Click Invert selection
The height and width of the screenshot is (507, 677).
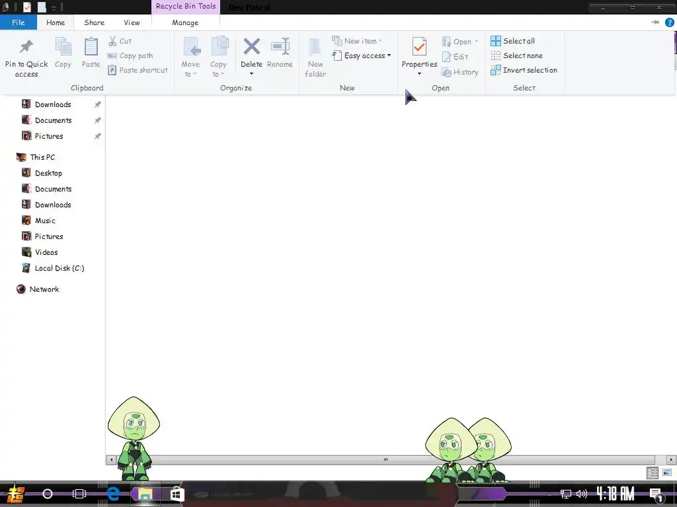pyautogui.click(x=524, y=70)
